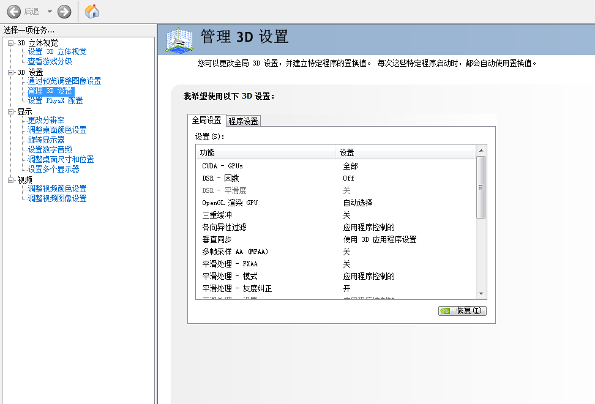Click the 功能 column header
595x404 pixels.
coord(266,152)
